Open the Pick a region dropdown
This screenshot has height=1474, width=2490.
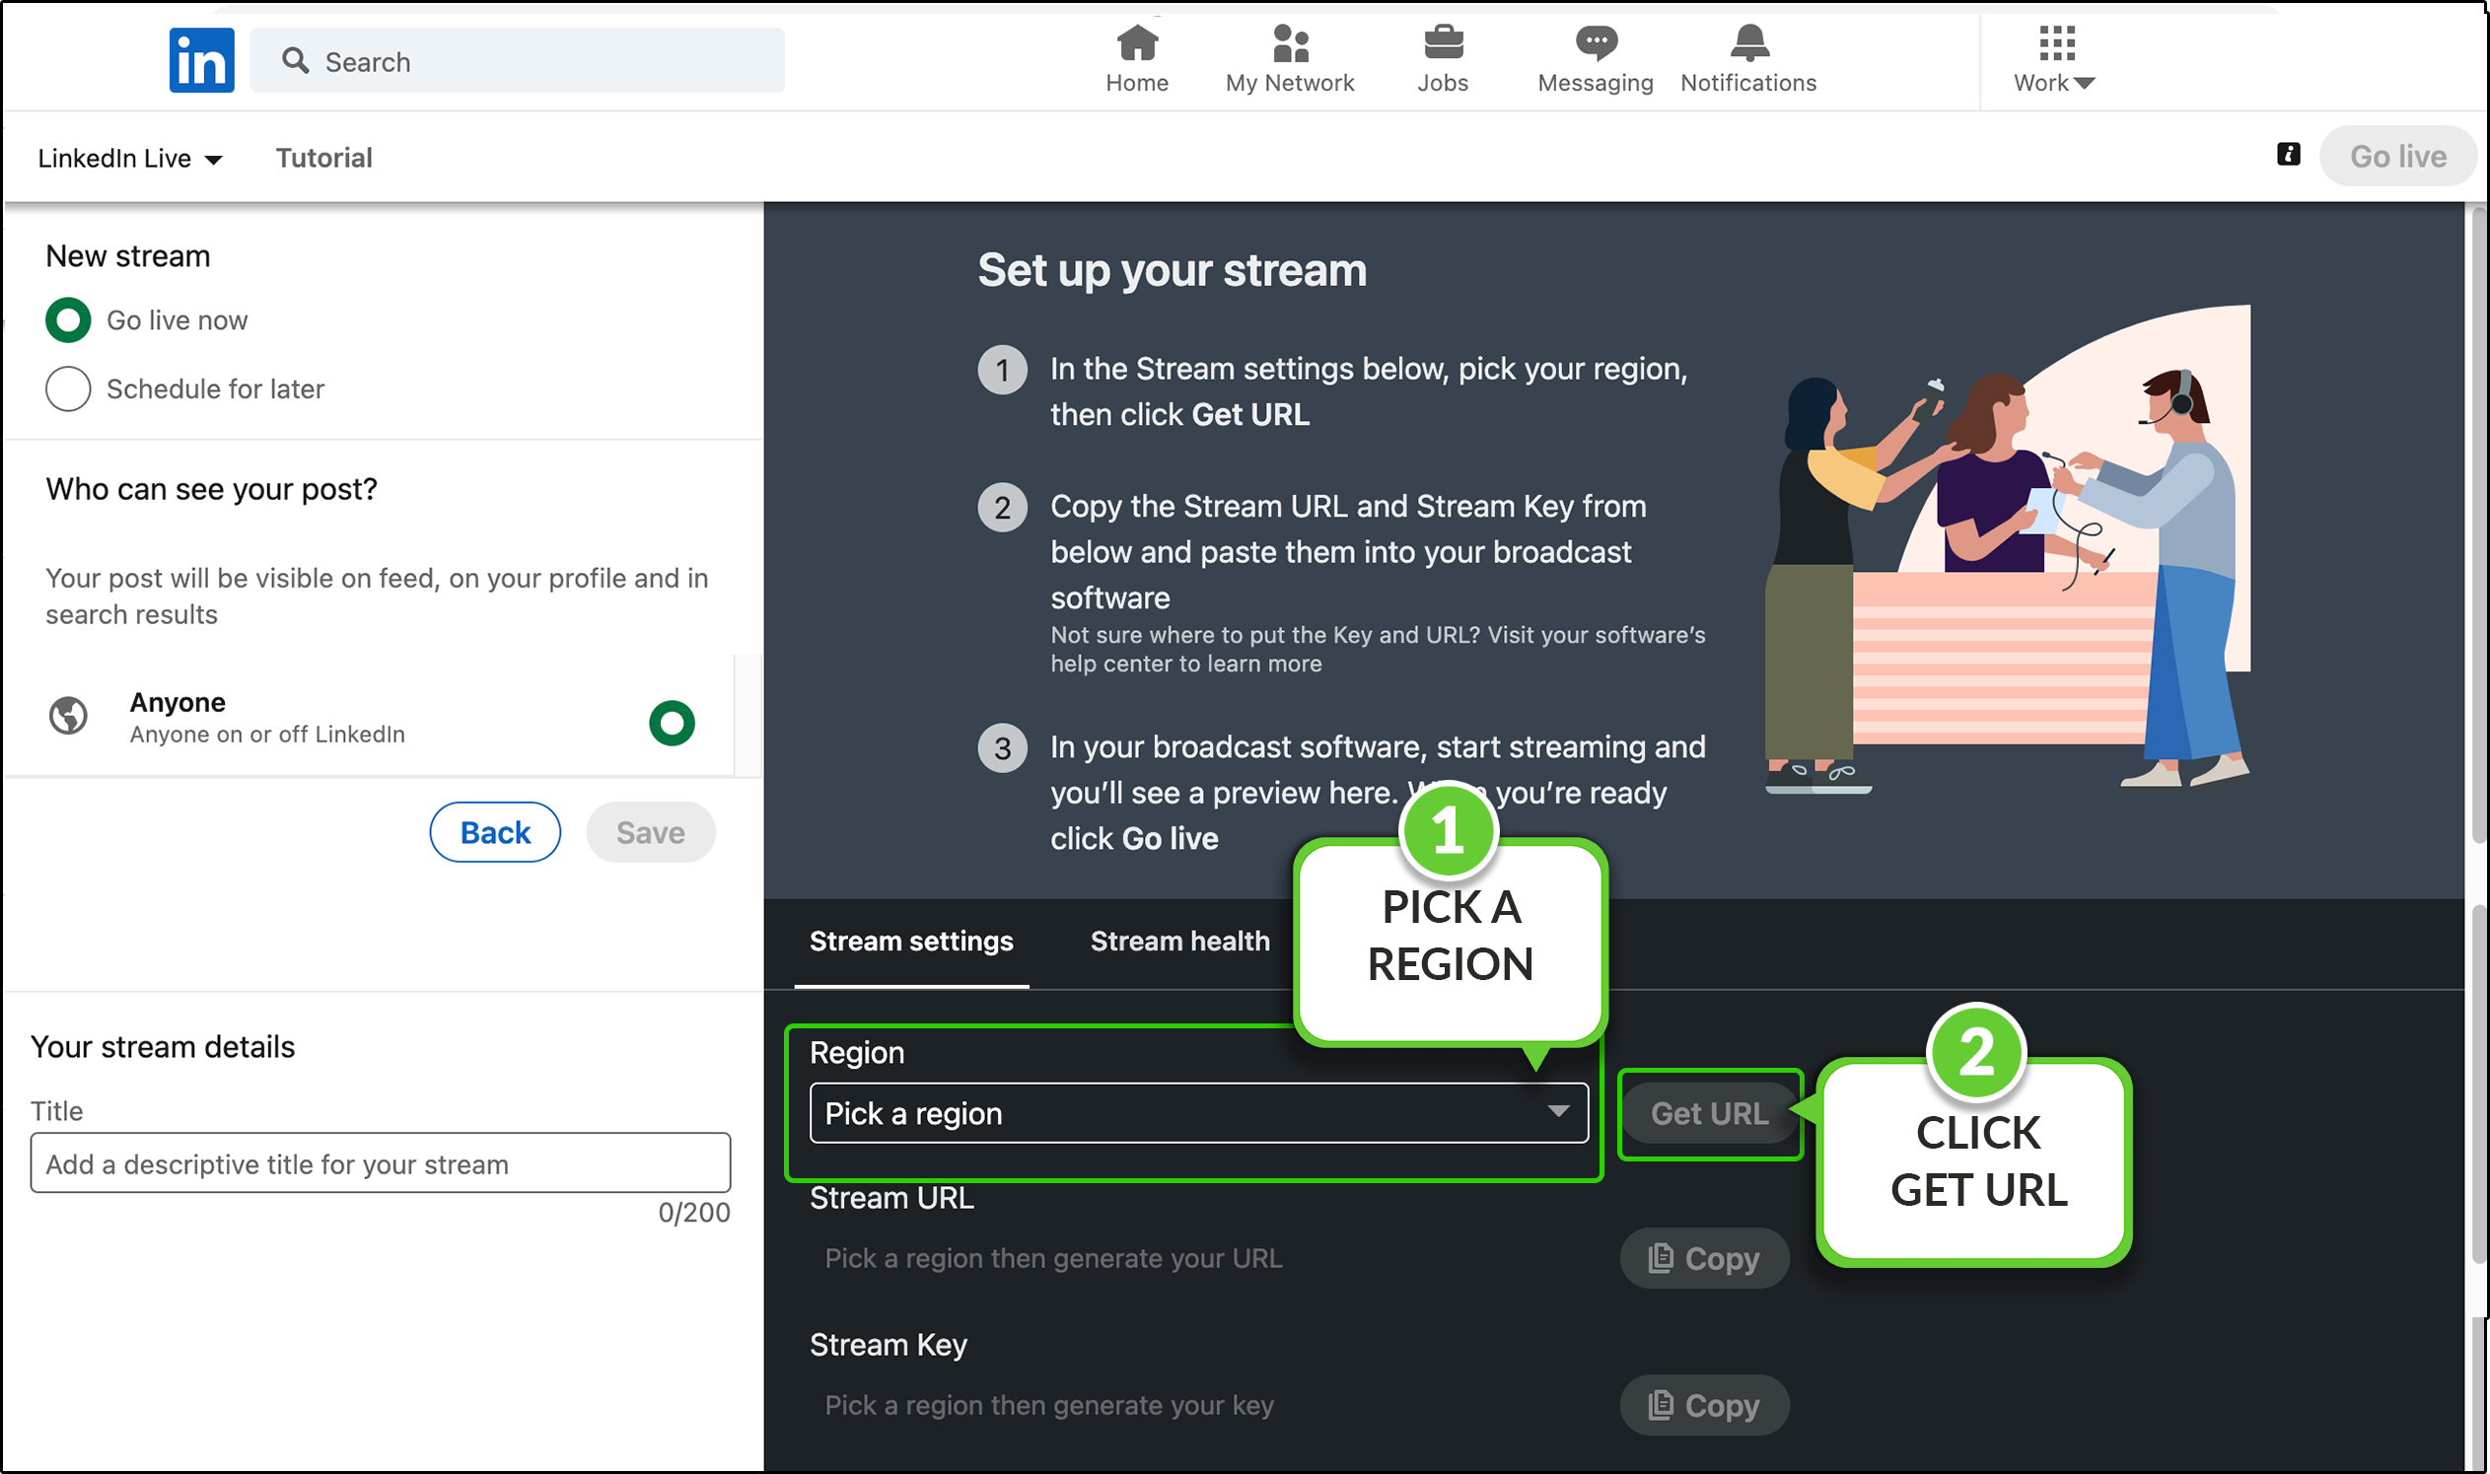click(x=1199, y=1113)
